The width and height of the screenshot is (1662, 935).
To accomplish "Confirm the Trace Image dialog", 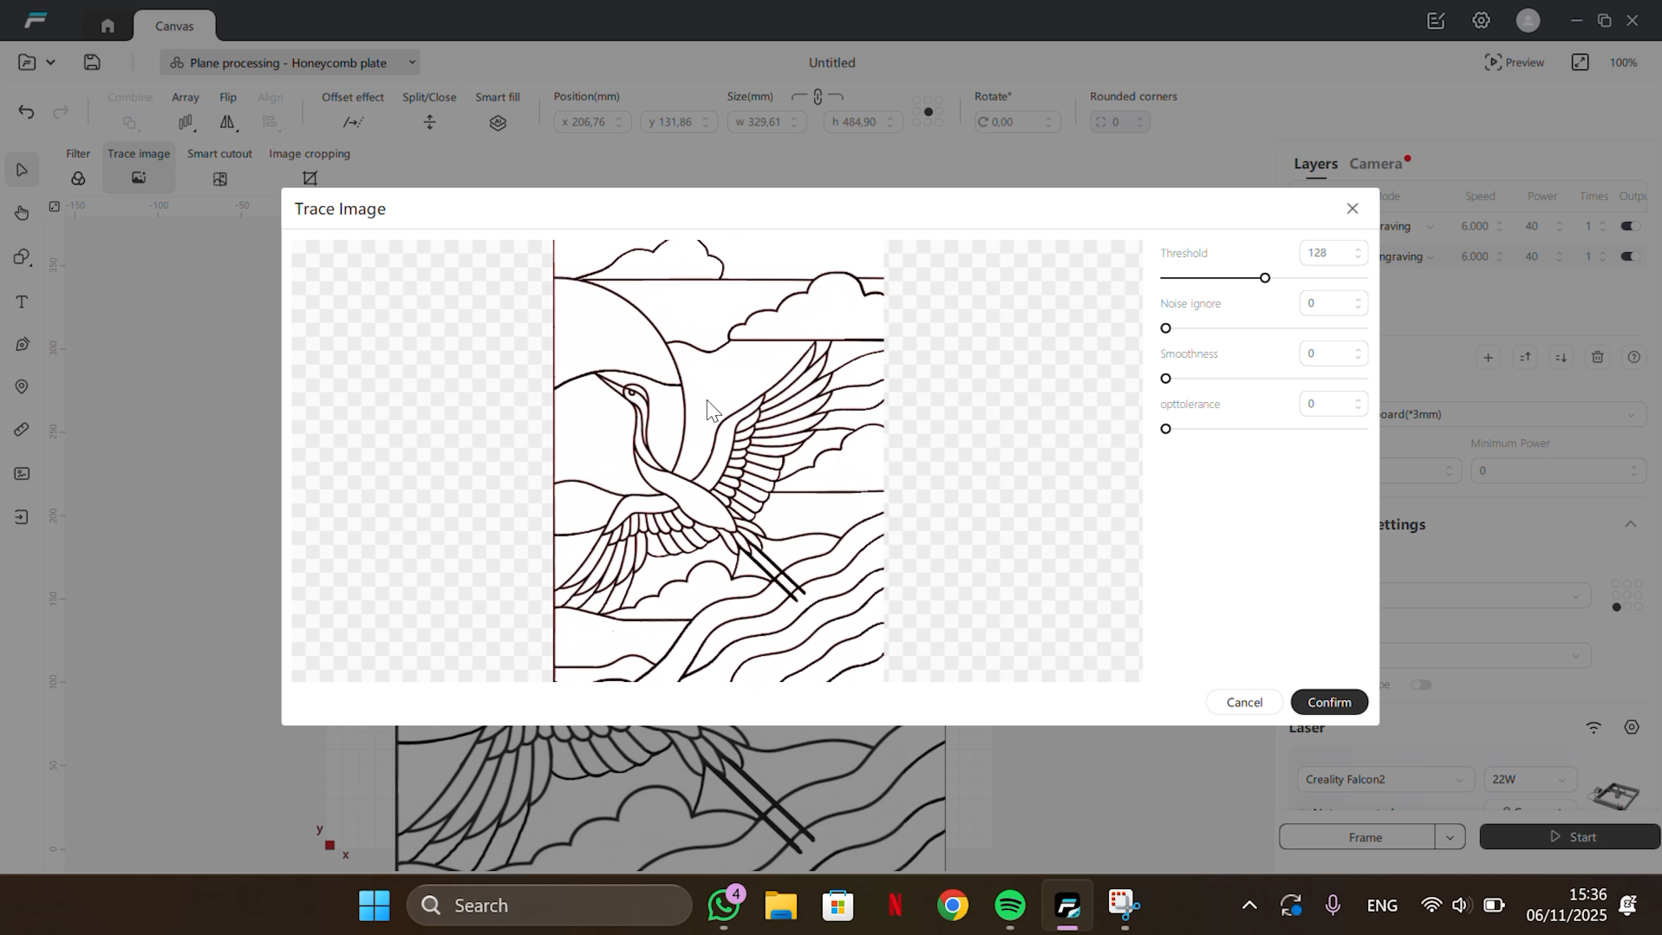I will pos(1328,702).
